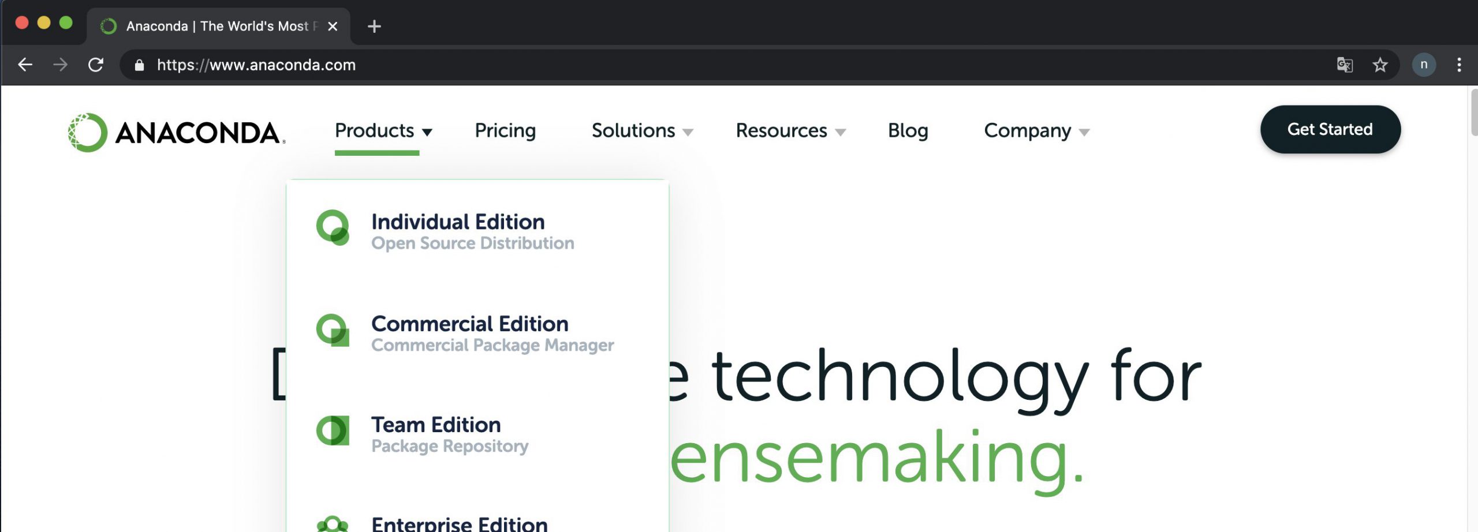Click the Team Edition icon
This screenshot has height=532, width=1478.
pyautogui.click(x=333, y=430)
